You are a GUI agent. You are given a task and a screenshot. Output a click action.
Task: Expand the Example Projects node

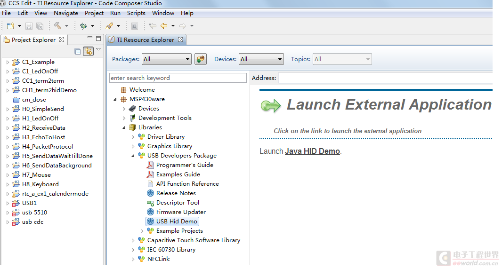click(142, 231)
